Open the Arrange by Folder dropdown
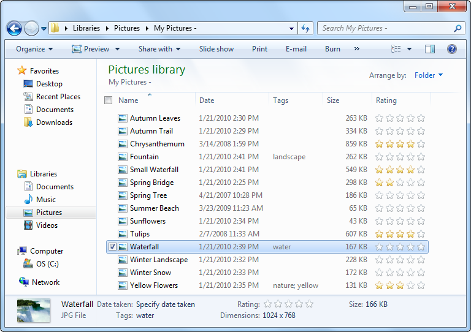This screenshot has width=471, height=332. 429,75
